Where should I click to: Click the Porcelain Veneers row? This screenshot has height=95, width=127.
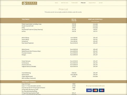pyautogui.click(x=63, y=53)
